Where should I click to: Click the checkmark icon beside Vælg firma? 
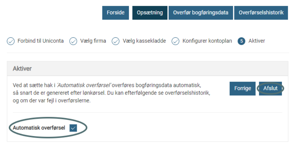[x=73, y=41]
